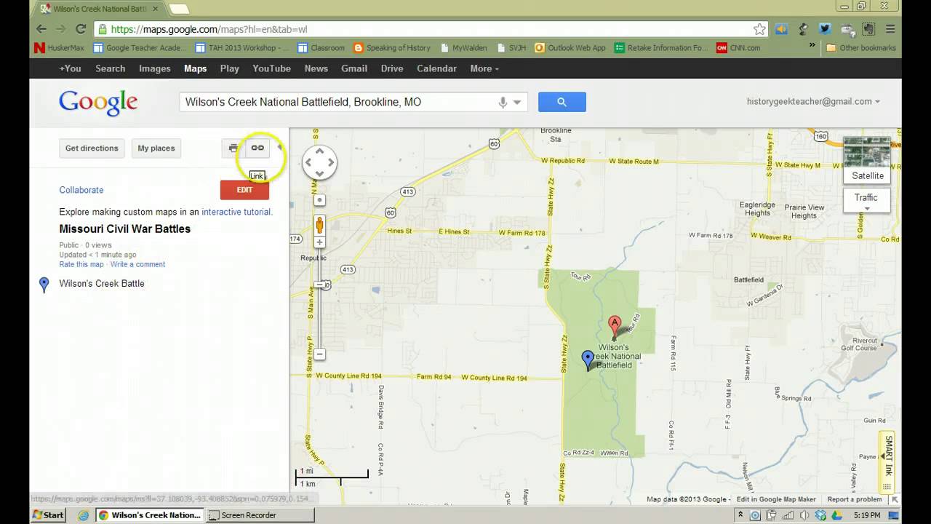Click My places button

click(156, 148)
